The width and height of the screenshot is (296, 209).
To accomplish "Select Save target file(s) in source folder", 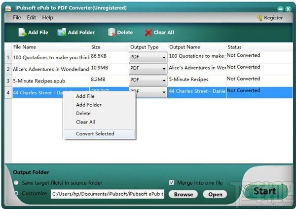I will coord(16,182).
